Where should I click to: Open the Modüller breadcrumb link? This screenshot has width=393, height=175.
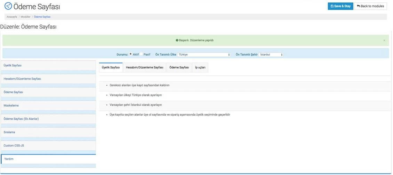click(x=26, y=17)
